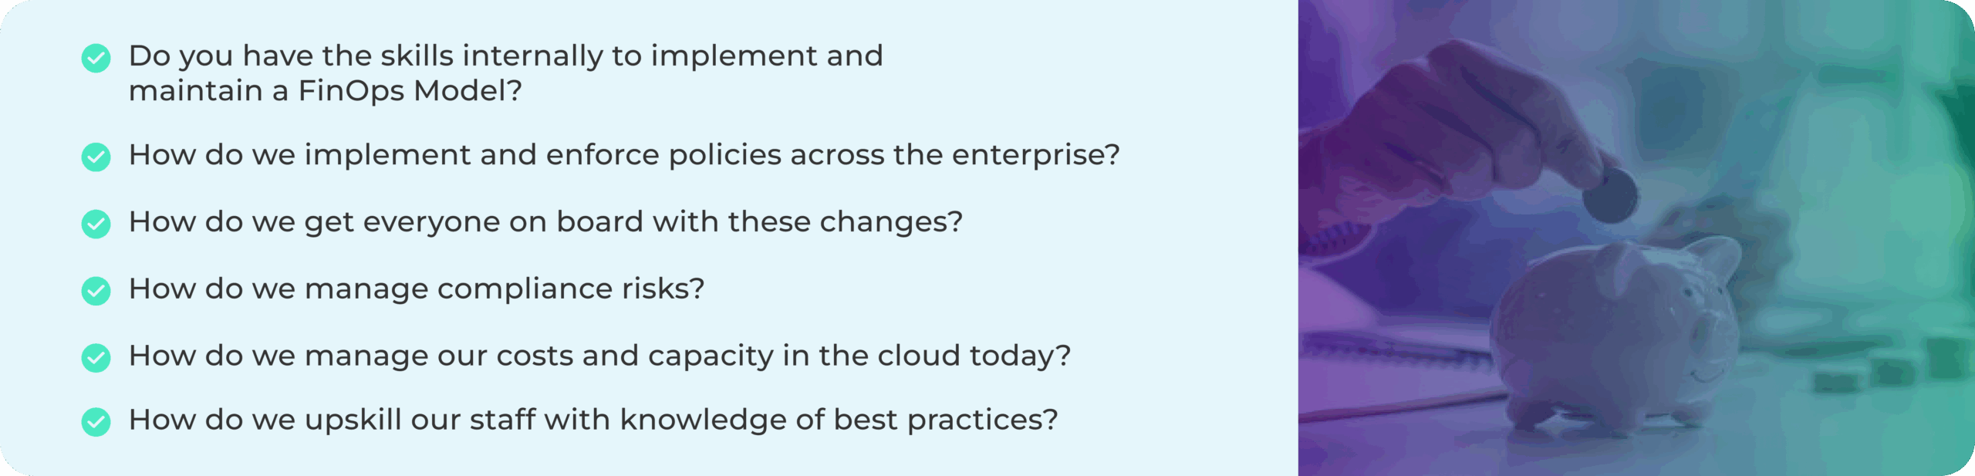Screen dimensions: 1975x476
Task: Select the checkmark beside 'get everyone on board'
Action: coord(96,224)
